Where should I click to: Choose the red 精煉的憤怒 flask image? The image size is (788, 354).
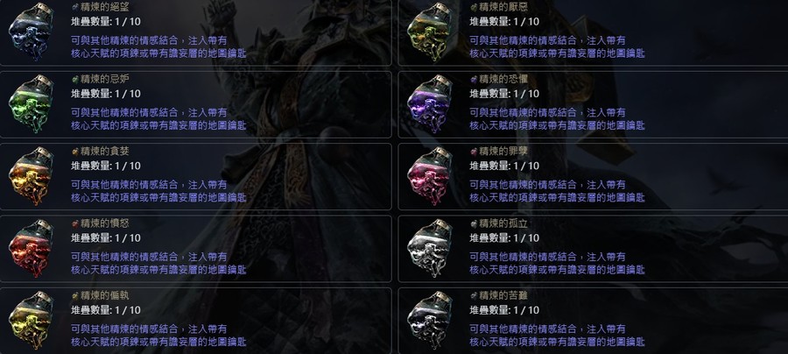click(x=32, y=248)
